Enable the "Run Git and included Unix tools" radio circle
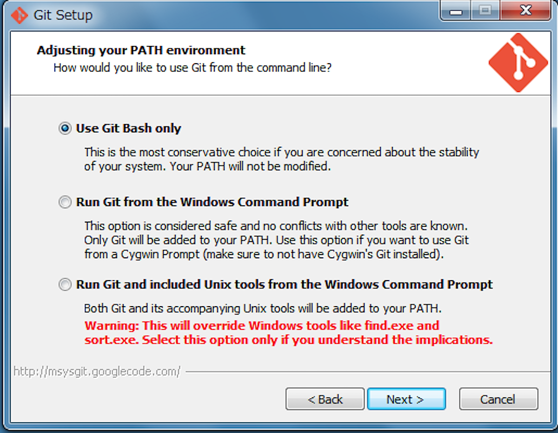Image resolution: width=558 pixels, height=433 pixels. click(65, 284)
